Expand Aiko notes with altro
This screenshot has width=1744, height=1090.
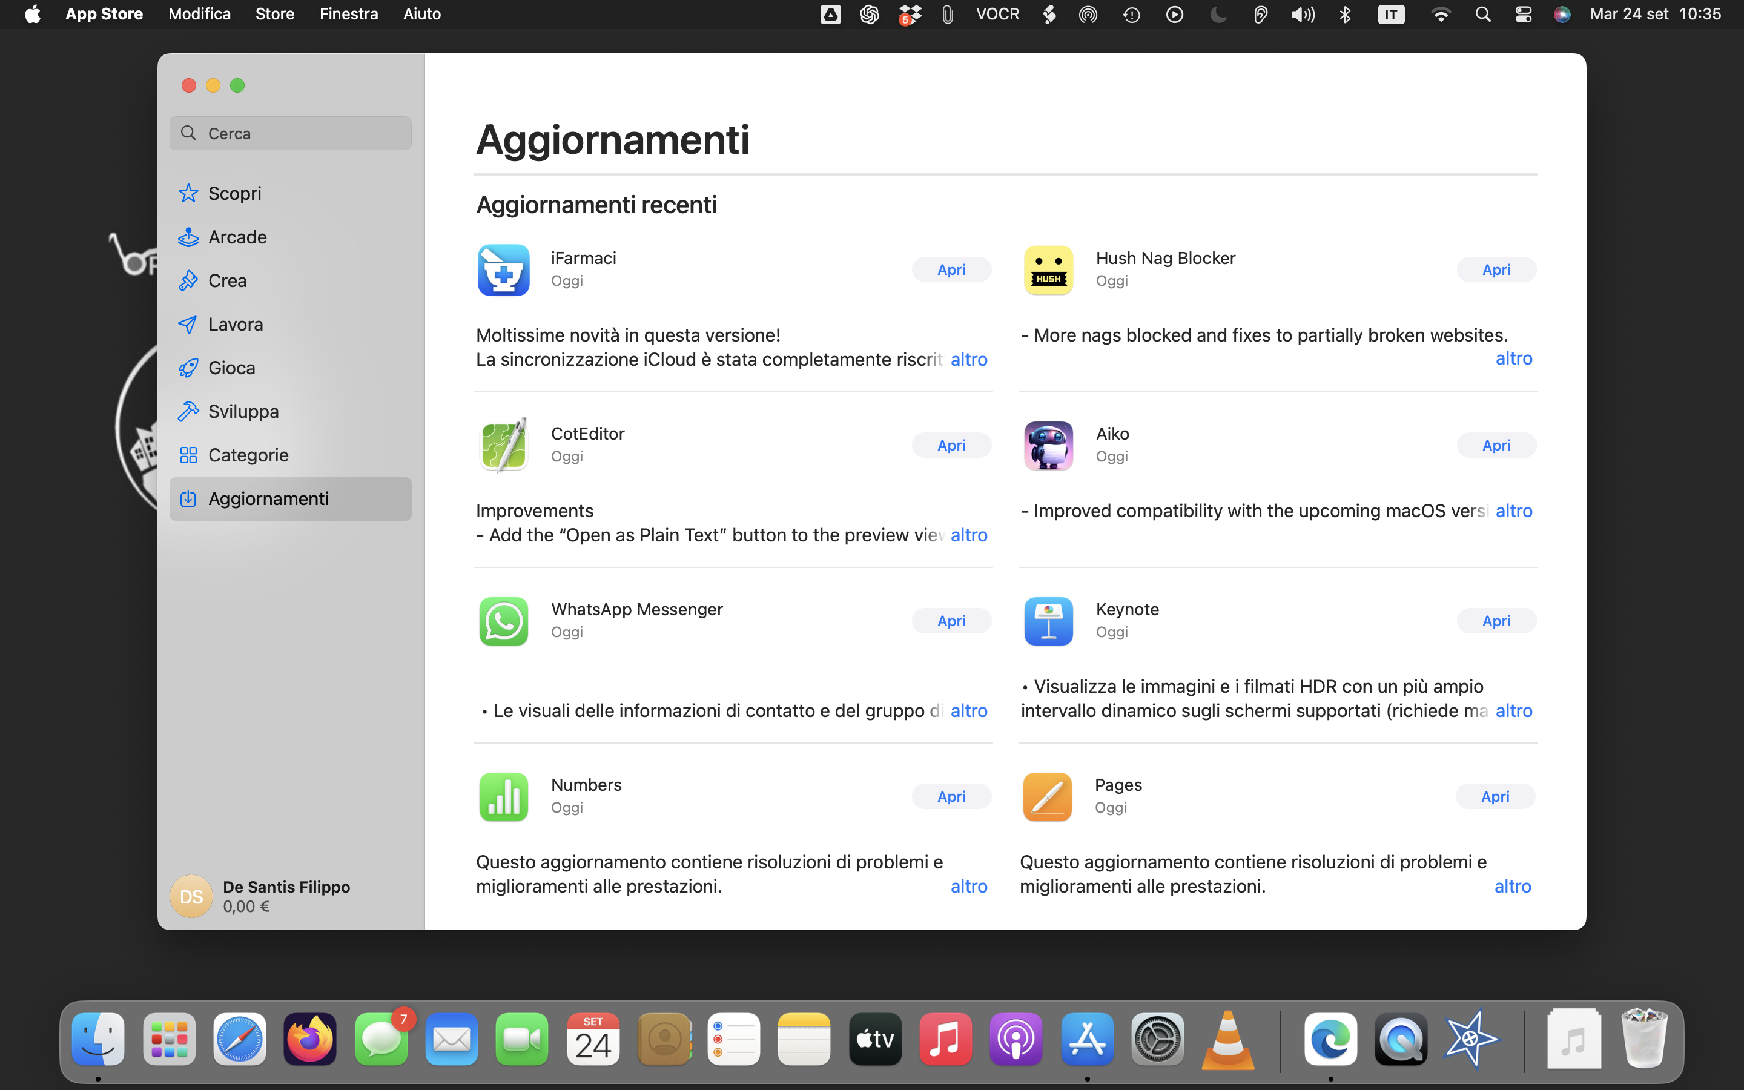(1513, 510)
